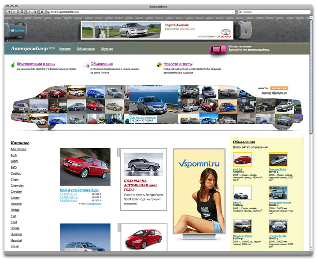Click the browser address bar field

tap(141, 12)
